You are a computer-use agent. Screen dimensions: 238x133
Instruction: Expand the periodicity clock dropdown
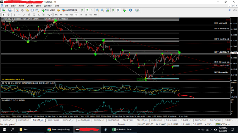pos(134,10)
